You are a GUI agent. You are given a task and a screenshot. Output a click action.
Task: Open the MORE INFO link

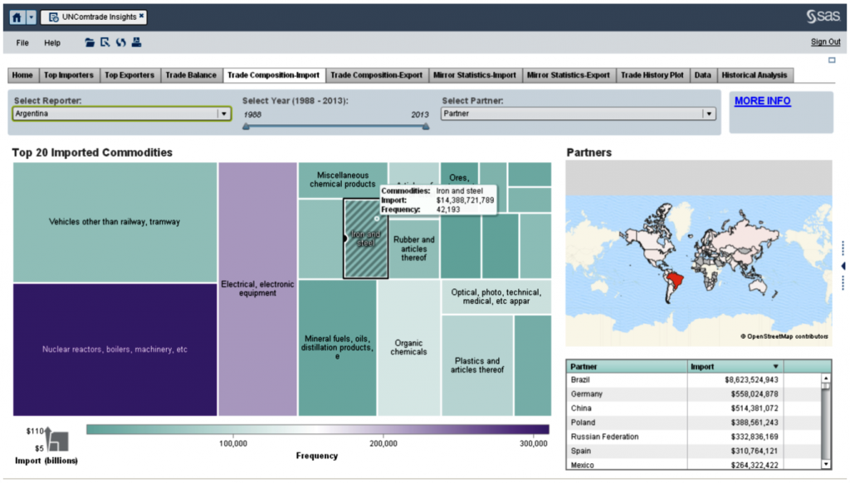coord(762,101)
